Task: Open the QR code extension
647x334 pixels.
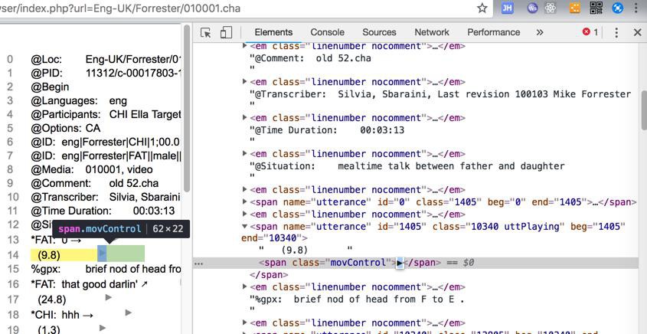Action: [596, 8]
